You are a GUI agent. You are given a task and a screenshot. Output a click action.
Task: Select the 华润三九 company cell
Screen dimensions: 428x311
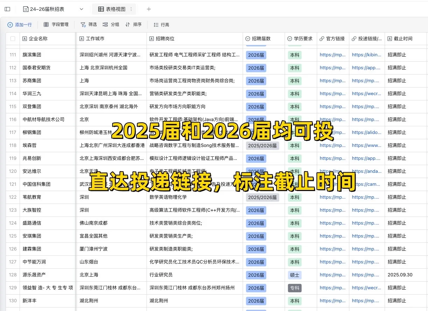coord(48,94)
